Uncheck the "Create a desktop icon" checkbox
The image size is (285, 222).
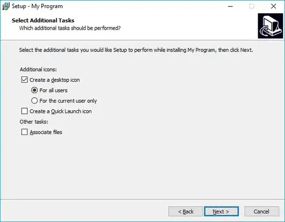point(24,80)
